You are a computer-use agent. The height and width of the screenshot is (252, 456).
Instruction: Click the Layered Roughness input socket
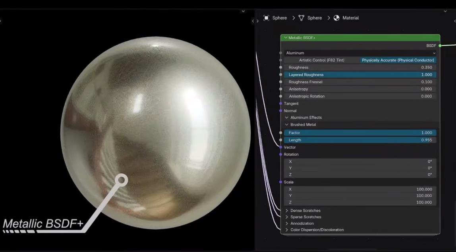pos(281,74)
